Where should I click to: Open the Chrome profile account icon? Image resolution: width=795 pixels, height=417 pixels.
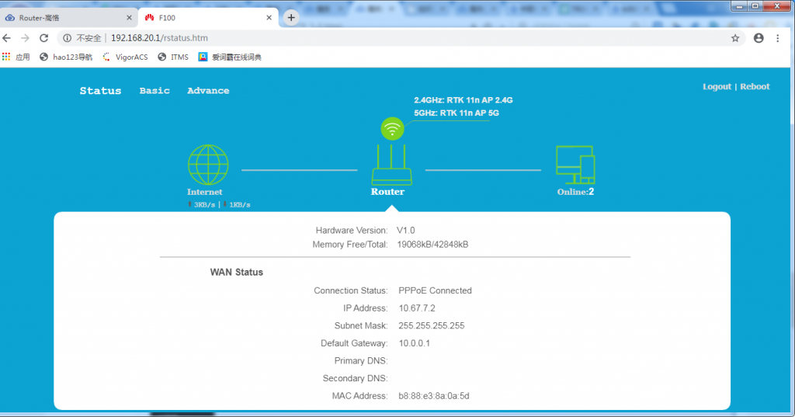tap(758, 38)
